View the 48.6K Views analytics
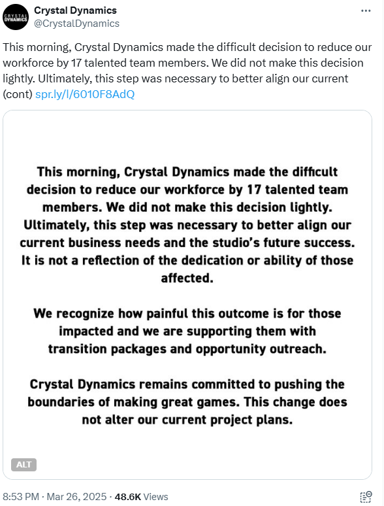Viewport: 384px width, 506px height. tap(141, 497)
